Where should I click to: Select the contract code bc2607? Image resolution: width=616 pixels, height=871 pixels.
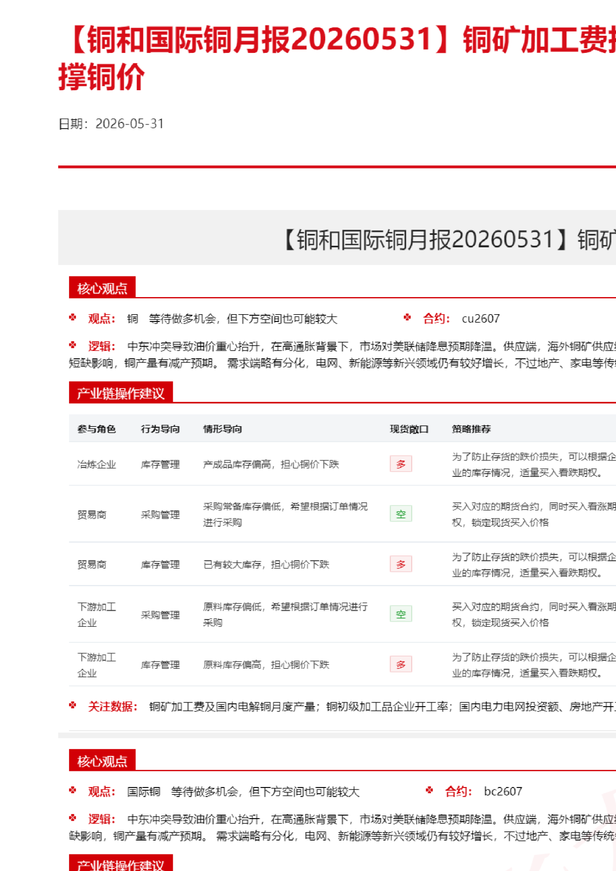coord(502,791)
